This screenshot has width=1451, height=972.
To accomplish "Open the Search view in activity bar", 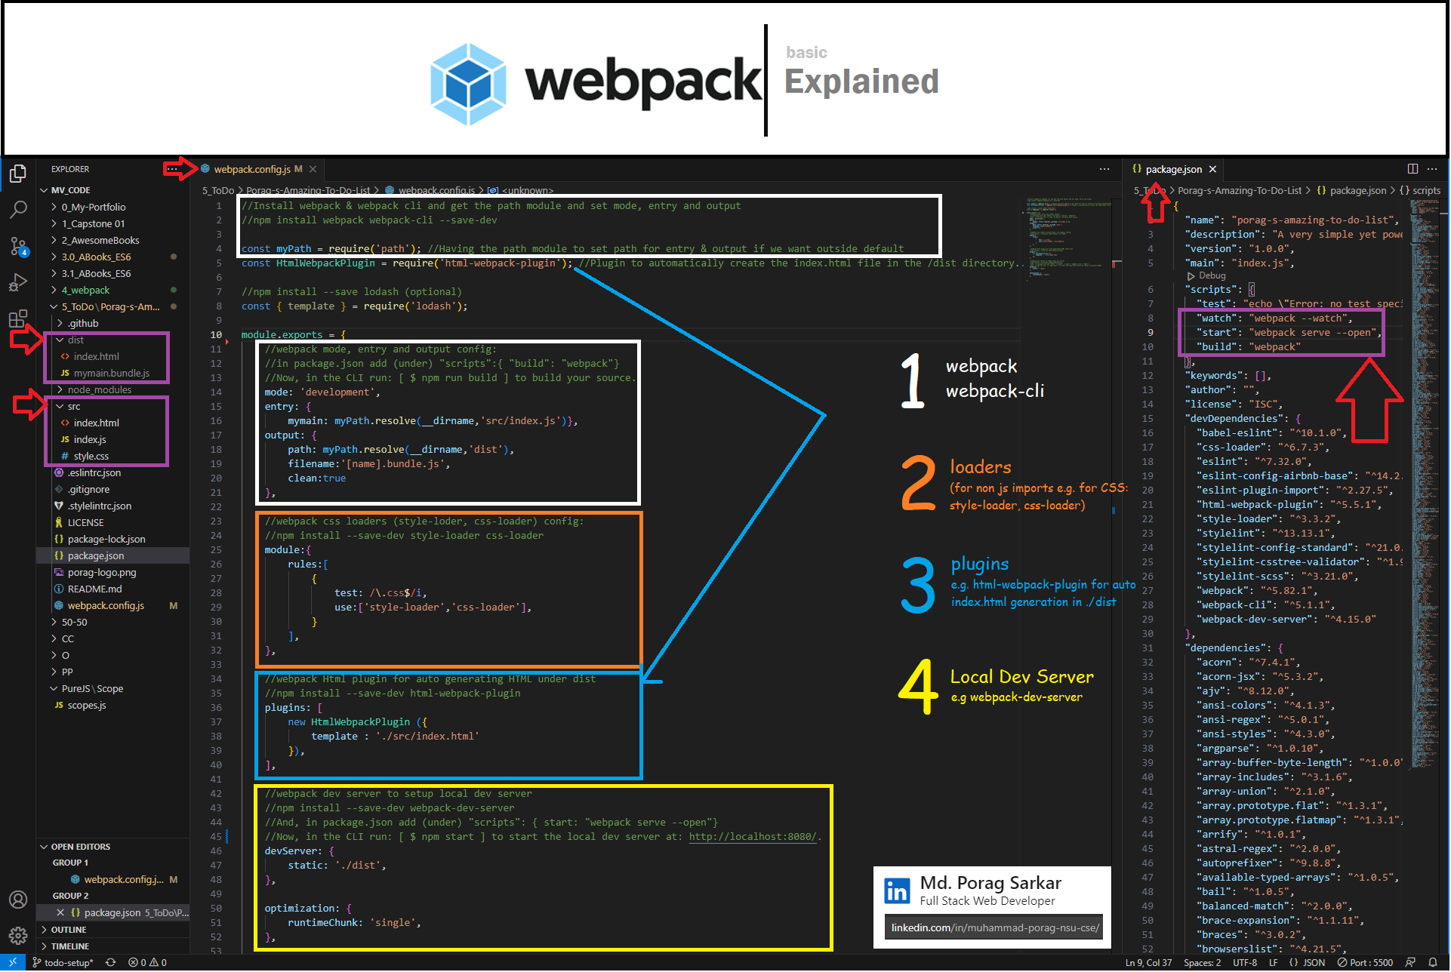I will (x=18, y=209).
